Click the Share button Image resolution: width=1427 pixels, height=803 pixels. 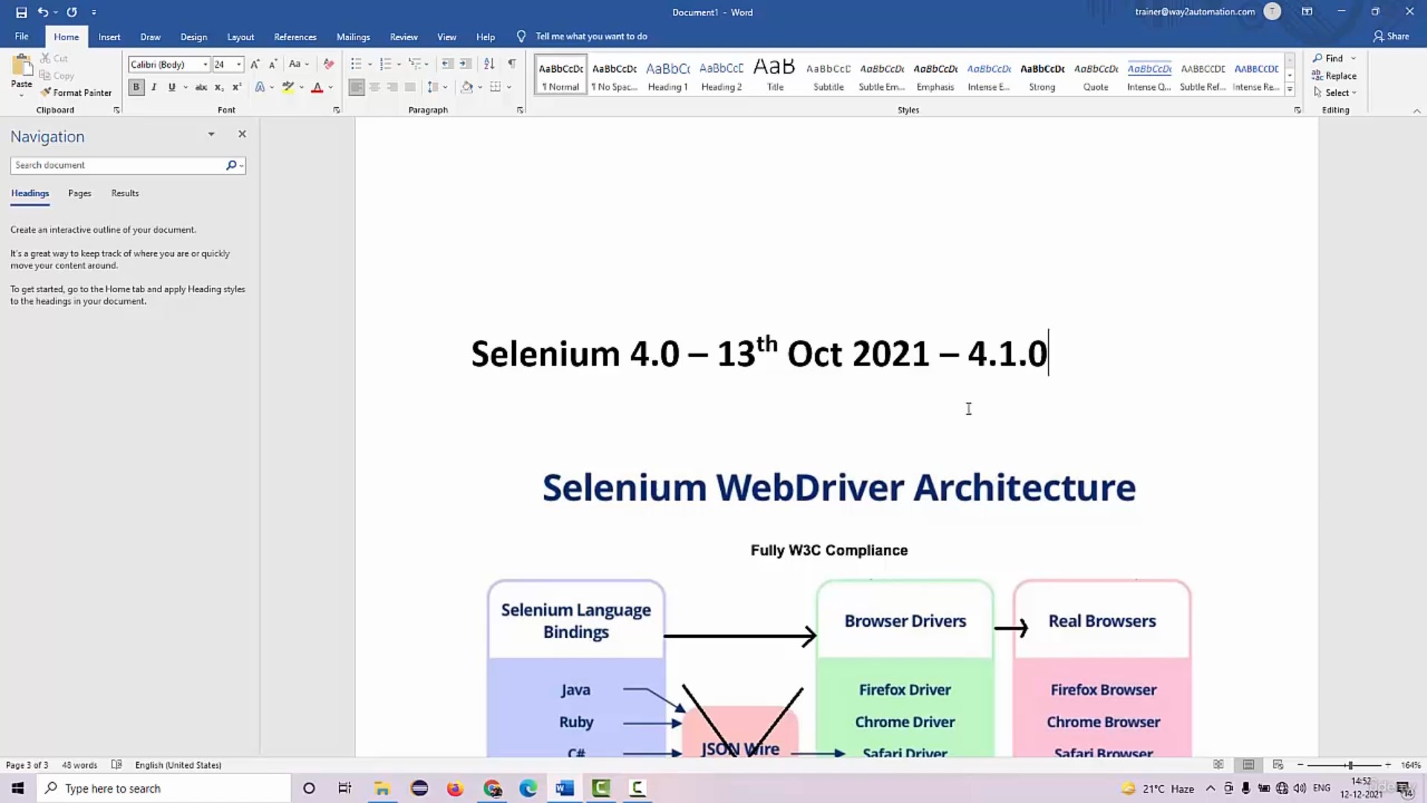click(1391, 36)
